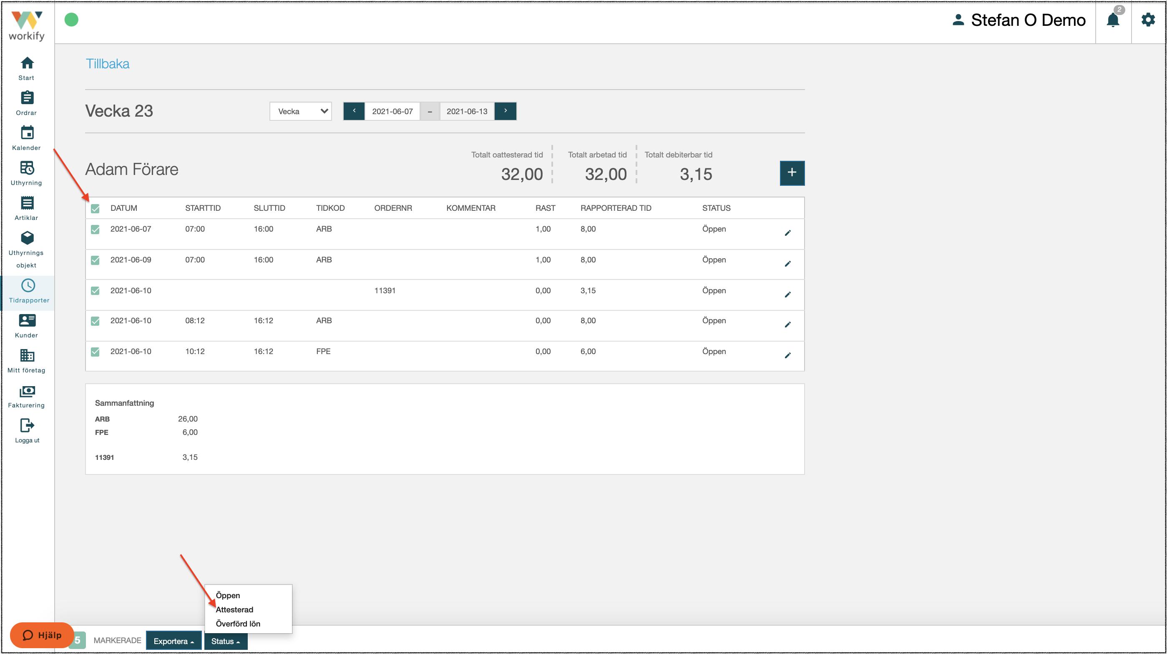
Task: Open the Vecka period dropdown
Action: coord(300,111)
